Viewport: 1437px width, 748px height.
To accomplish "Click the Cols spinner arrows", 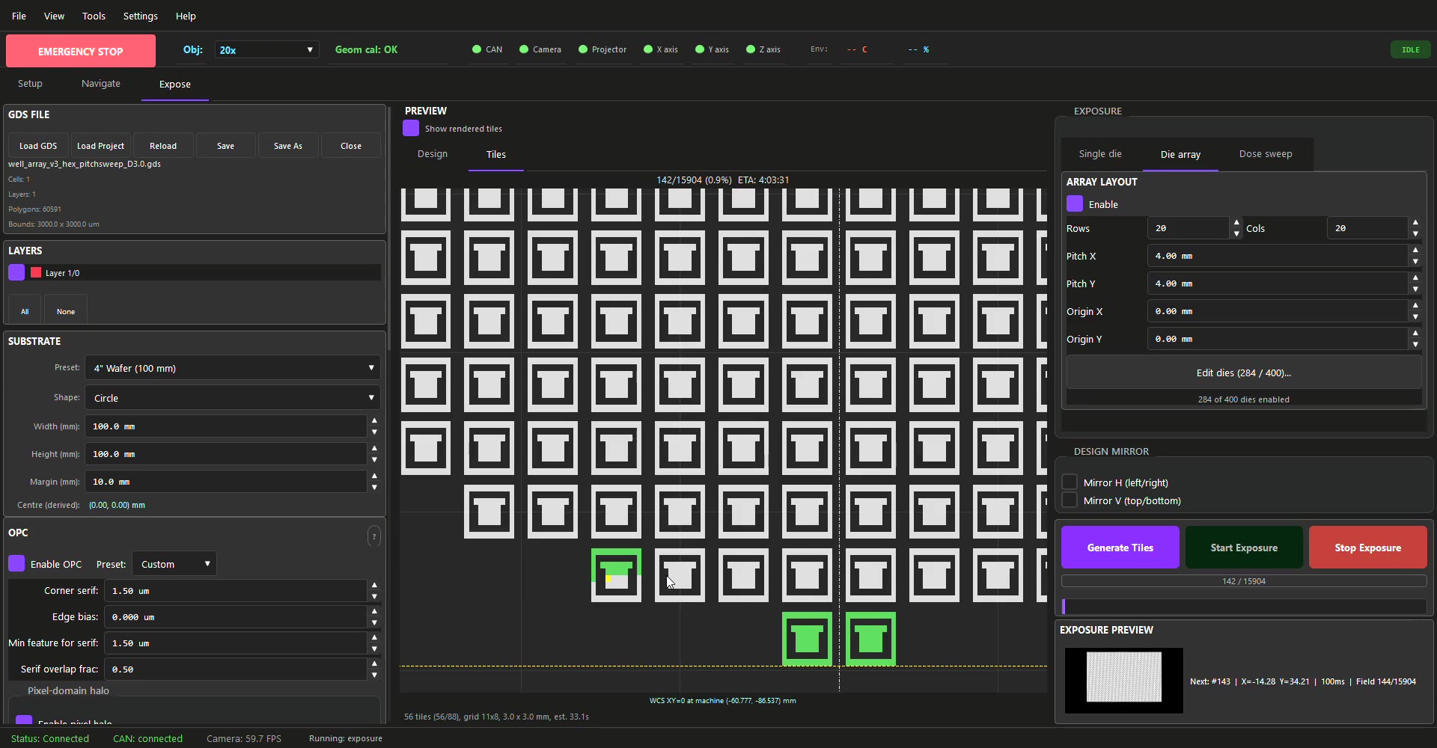I will (1415, 228).
